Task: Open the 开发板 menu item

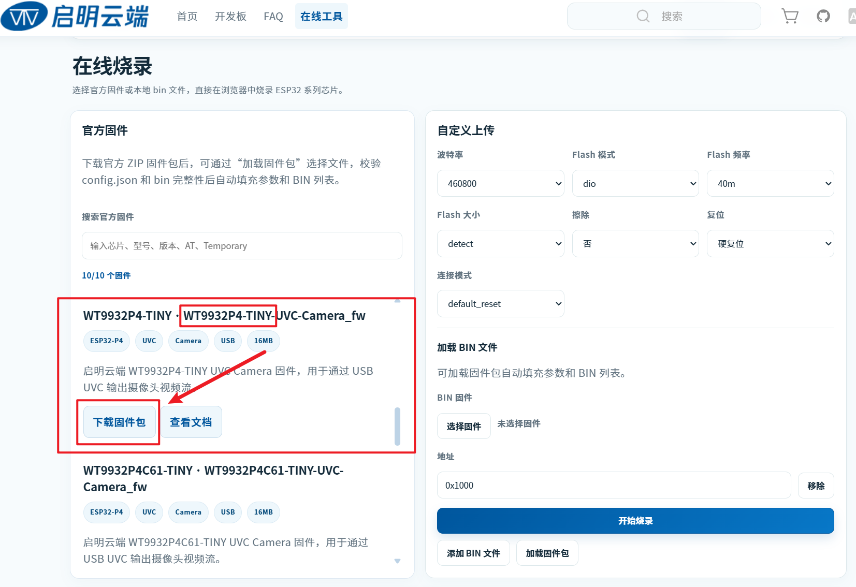Action: [230, 17]
